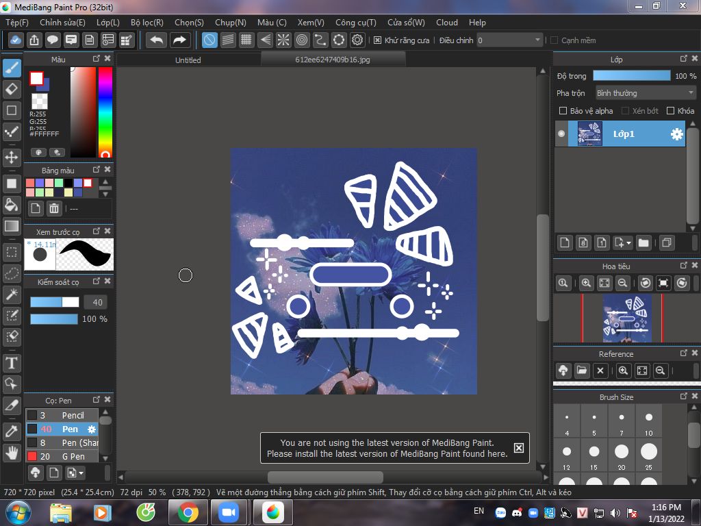Viewport: 701px width, 526px height.
Task: Choose the Text tool
Action: pos(12,363)
